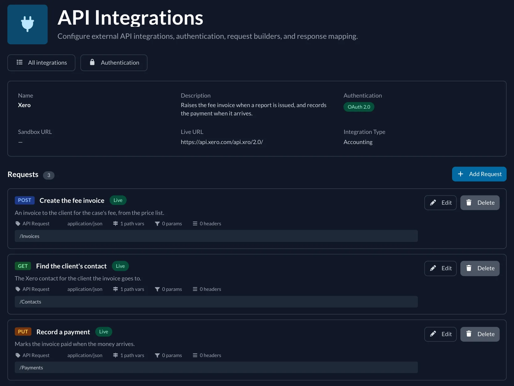
Task: Click the Requests count badge showing 3
Action: click(49, 175)
